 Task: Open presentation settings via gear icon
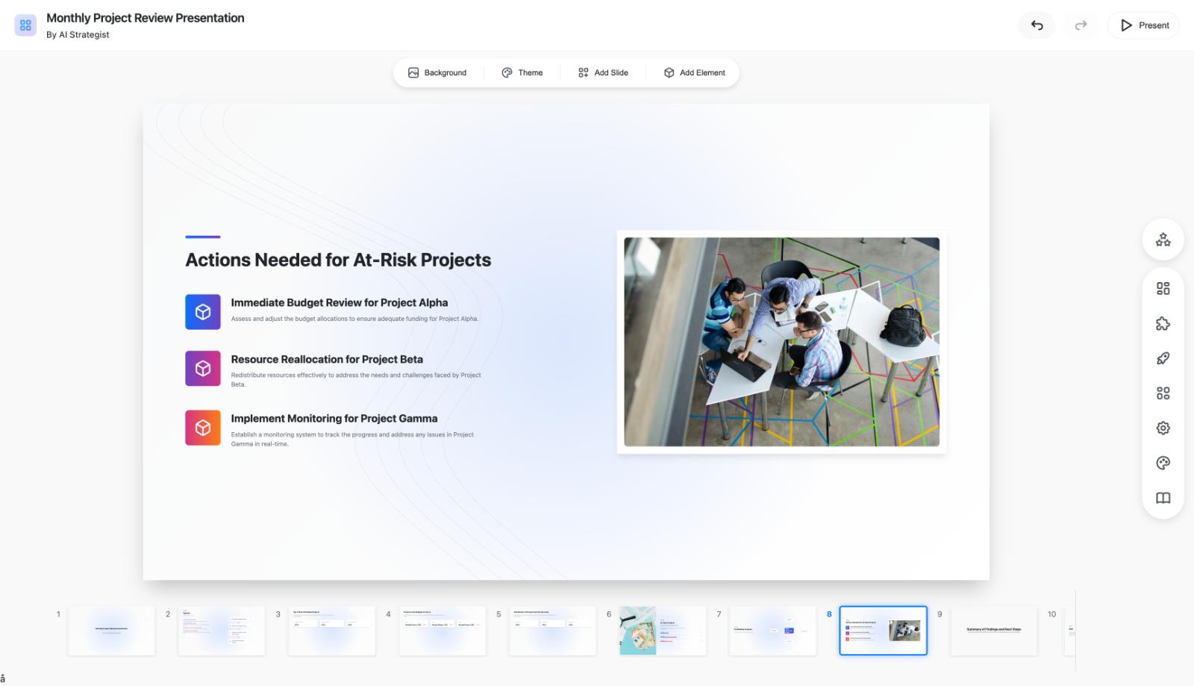tap(1162, 428)
